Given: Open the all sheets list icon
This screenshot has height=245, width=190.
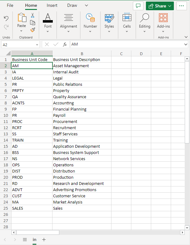Looking at the screenshot, I should click(x=25, y=239).
